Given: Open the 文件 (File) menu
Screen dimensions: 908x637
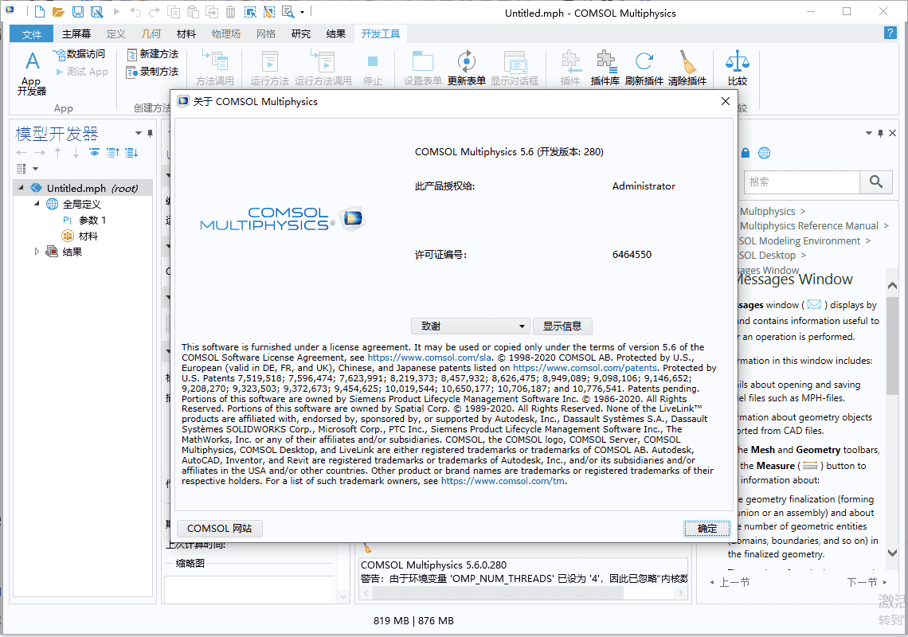Looking at the screenshot, I should 32,34.
